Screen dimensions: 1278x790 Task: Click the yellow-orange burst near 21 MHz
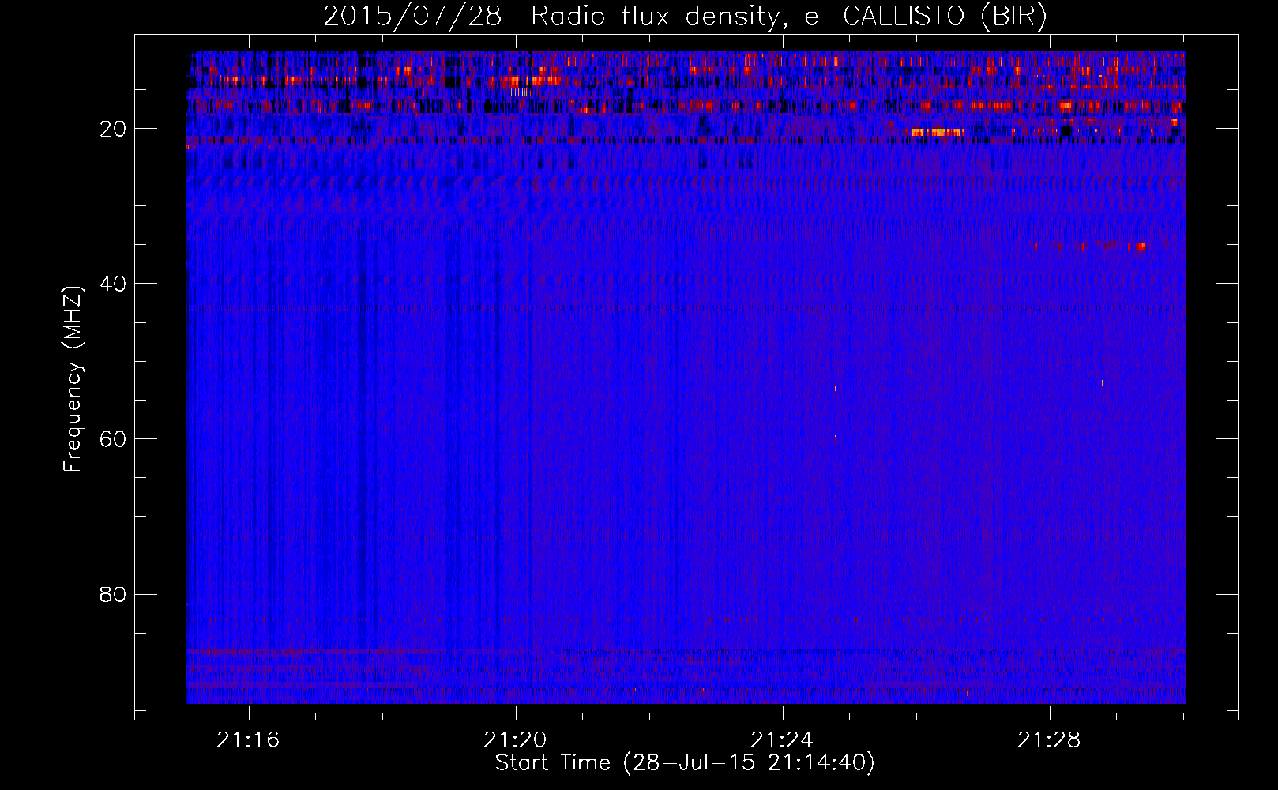coord(937,132)
